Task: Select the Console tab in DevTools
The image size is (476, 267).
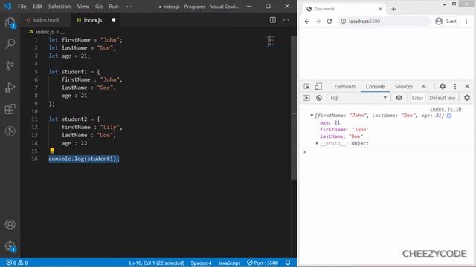Action: coord(375,86)
